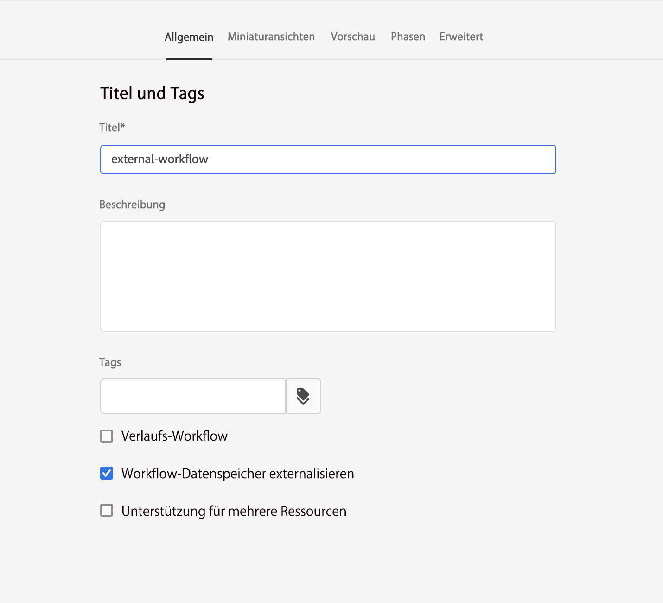Uncheck Workflow-Datenspeicher externalisieren checkbox
The image size is (663, 603).
107,473
